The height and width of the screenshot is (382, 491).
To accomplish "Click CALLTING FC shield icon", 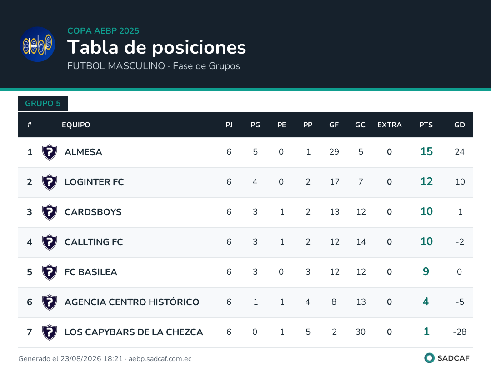I will tap(50, 242).
